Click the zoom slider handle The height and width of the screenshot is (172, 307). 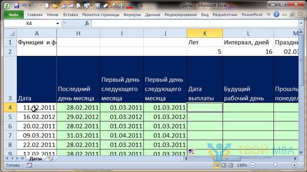(x=275, y=165)
